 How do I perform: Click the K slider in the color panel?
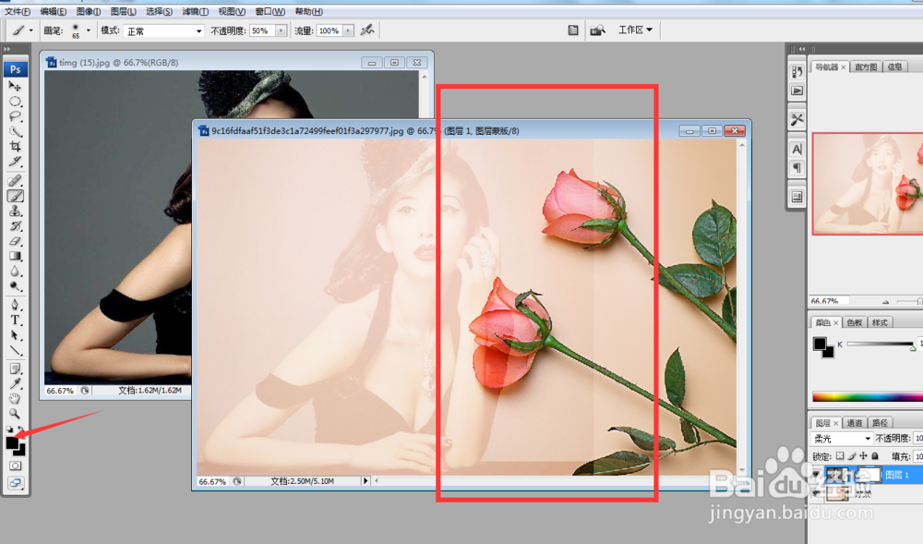click(881, 345)
